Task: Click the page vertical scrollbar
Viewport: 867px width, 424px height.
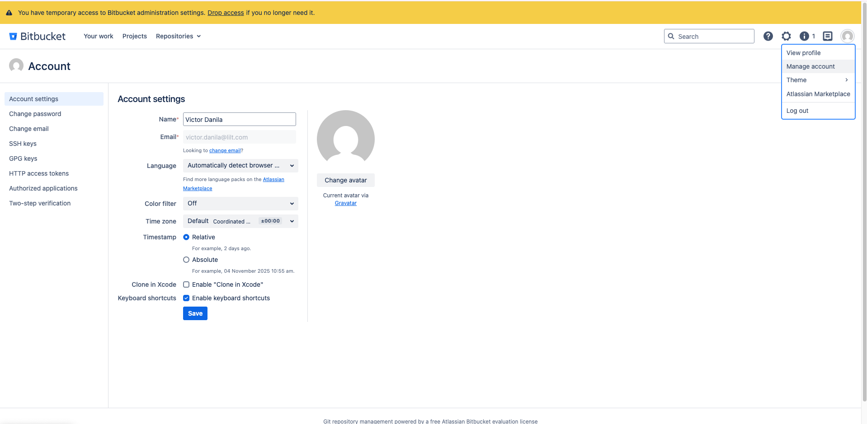Action: [x=864, y=203]
